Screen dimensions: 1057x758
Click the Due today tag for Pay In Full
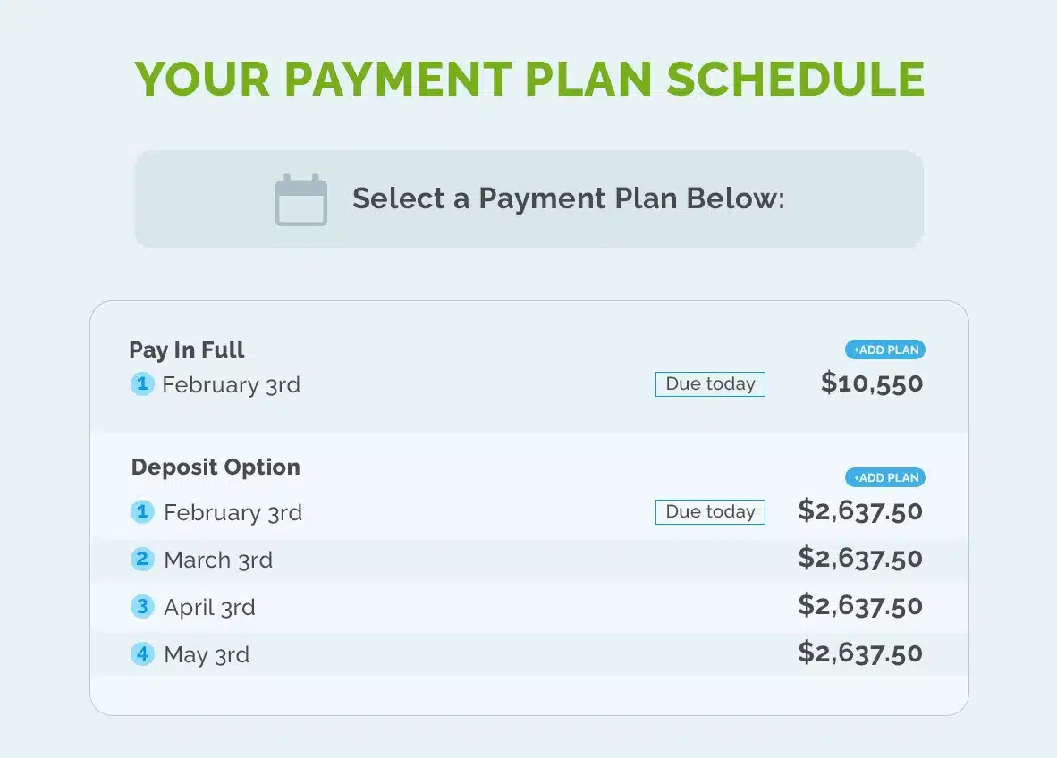[710, 384]
